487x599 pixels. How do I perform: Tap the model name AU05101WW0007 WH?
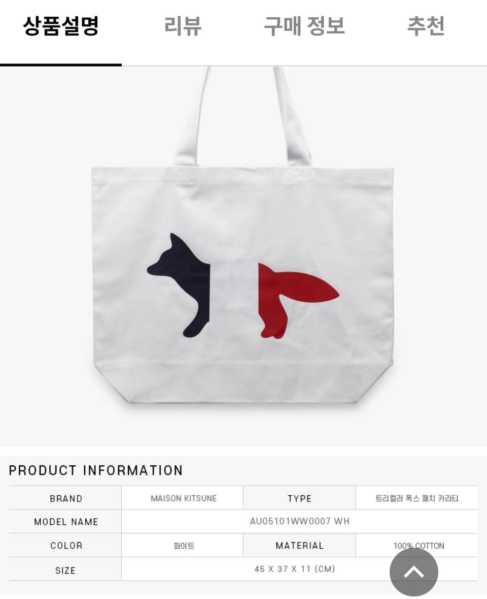pos(299,521)
